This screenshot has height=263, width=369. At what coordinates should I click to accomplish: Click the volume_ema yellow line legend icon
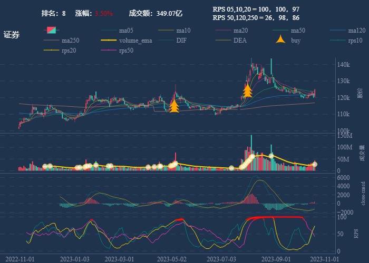tap(108, 41)
